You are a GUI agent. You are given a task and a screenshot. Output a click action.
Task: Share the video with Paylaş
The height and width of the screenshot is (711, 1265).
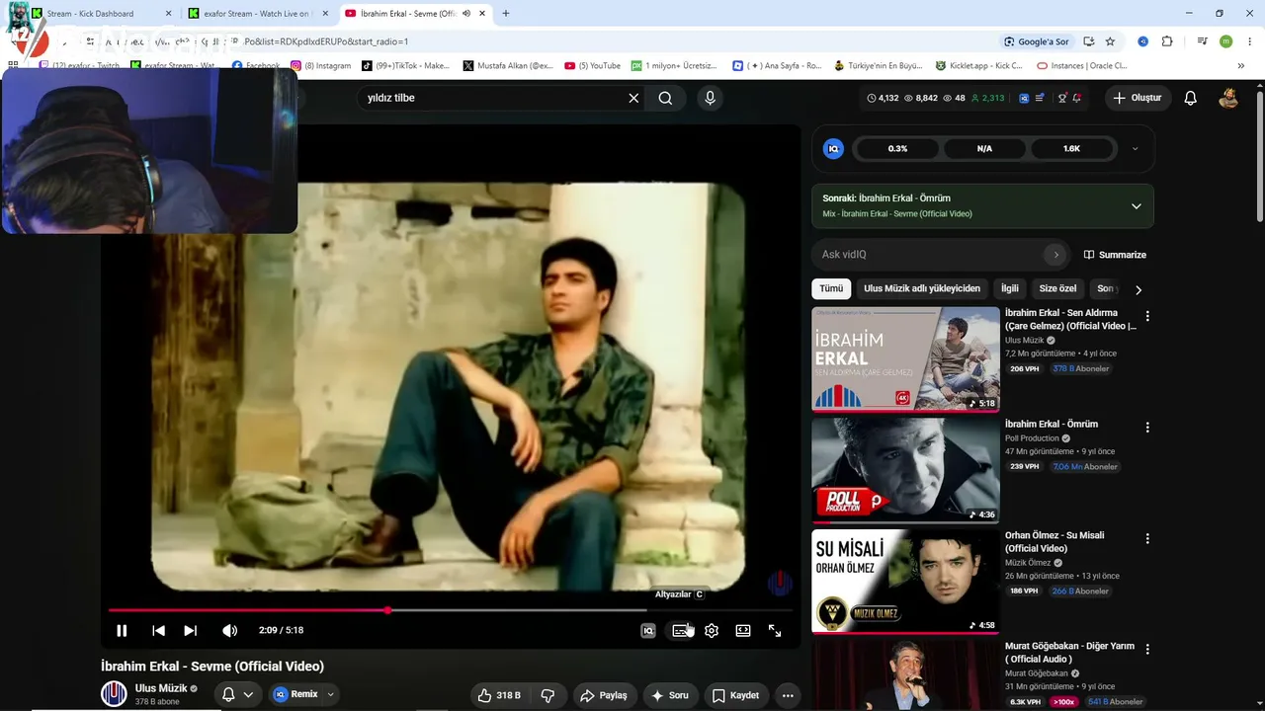604,695
